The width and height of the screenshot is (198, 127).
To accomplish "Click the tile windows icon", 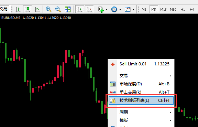I will 68,9.
